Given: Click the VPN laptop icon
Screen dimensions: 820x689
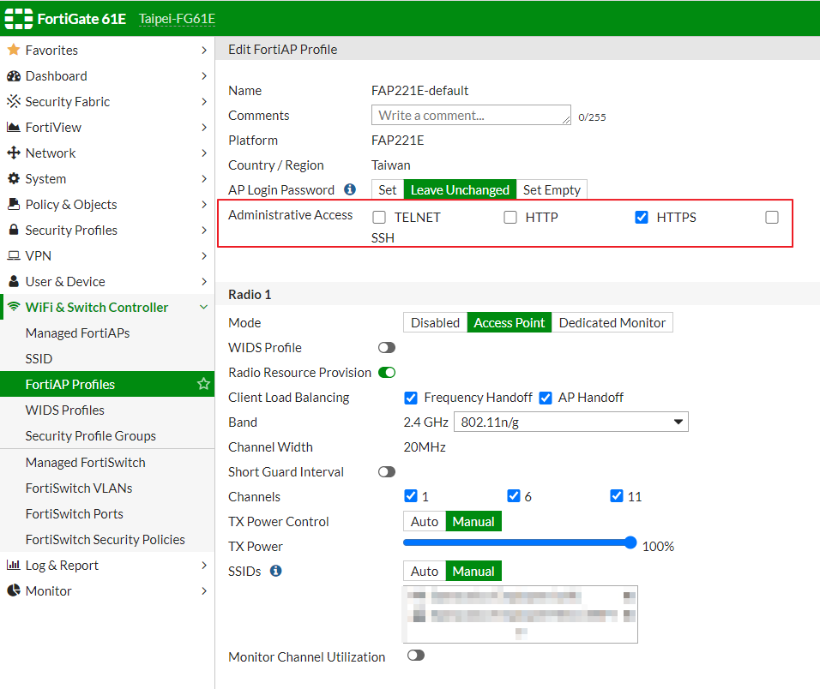Looking at the screenshot, I should point(14,256).
